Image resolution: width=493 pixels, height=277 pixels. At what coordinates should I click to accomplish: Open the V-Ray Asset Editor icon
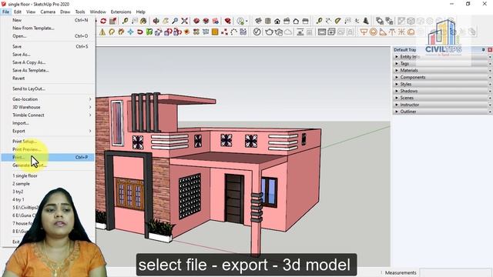257,32
